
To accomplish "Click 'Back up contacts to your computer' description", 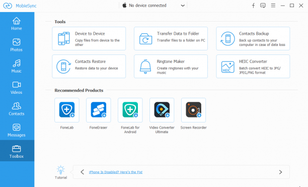I will tap(262, 42).
